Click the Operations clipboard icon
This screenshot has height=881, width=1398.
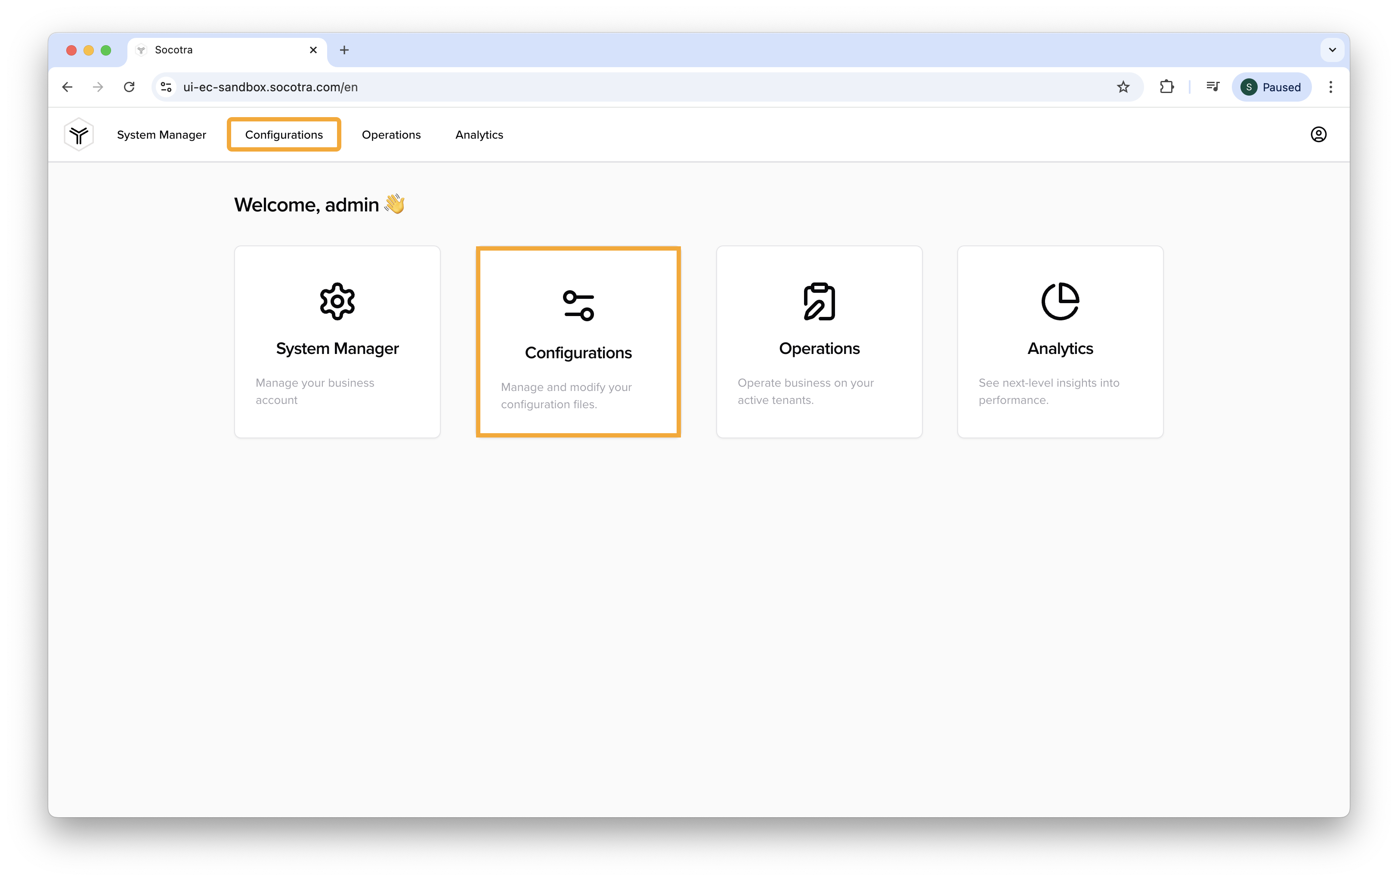819,301
